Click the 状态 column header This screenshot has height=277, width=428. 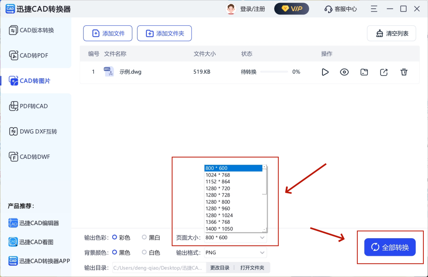pos(247,54)
